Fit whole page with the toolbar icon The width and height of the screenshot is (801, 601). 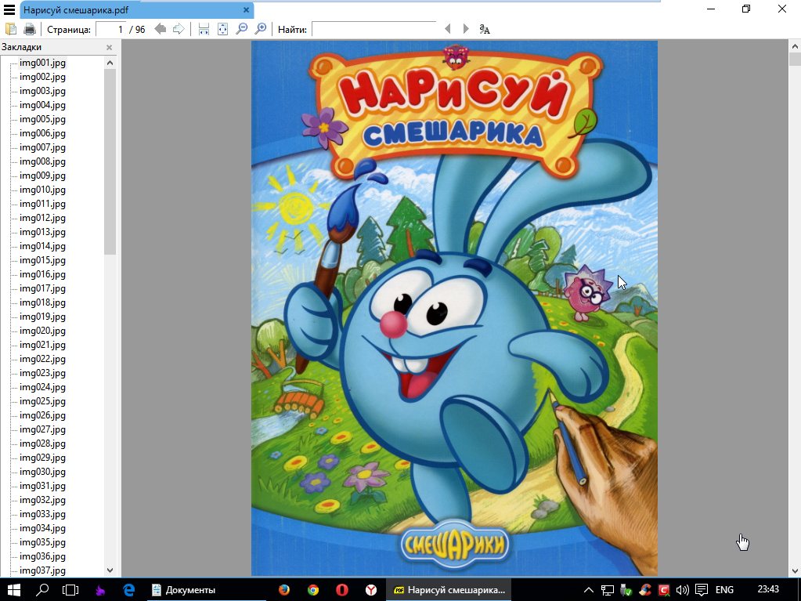pyautogui.click(x=222, y=29)
